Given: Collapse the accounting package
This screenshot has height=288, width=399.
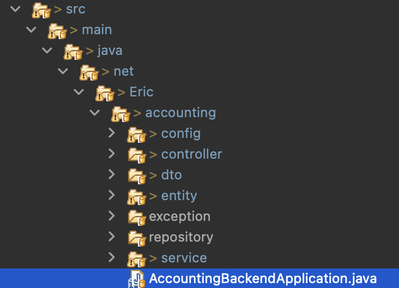Looking at the screenshot, I should (94, 113).
